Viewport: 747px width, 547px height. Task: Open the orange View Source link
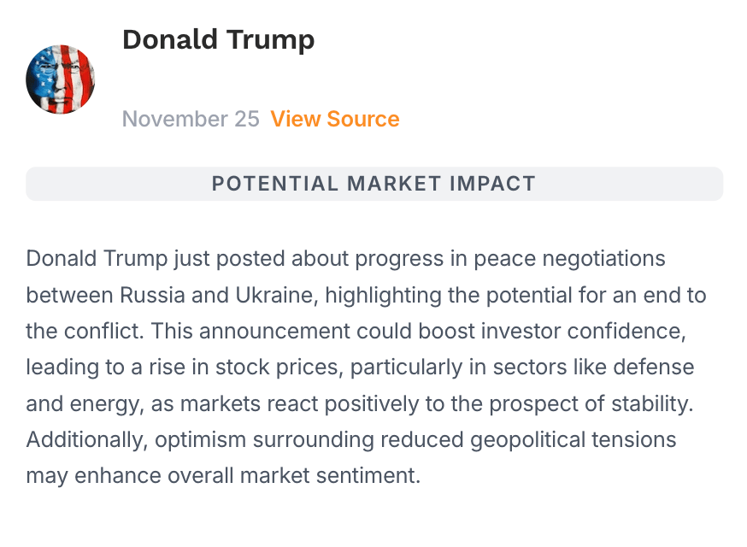tap(335, 119)
